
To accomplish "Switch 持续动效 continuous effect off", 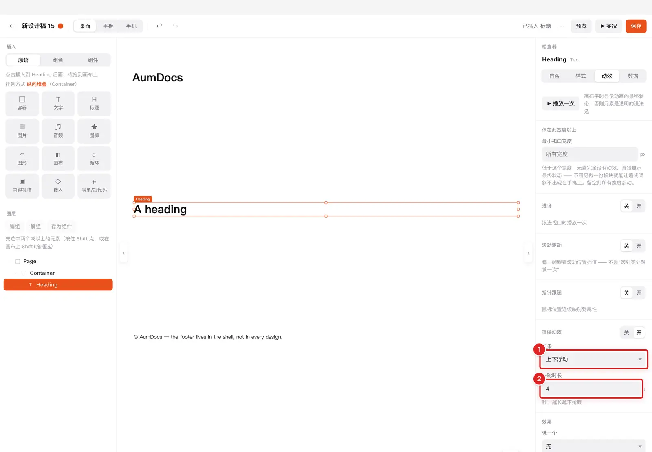I will 626,333.
